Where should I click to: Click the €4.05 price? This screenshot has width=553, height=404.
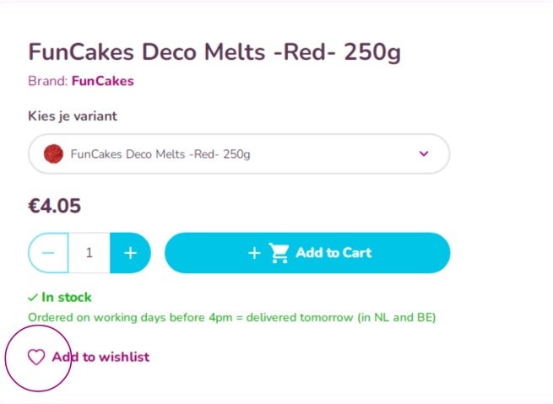tap(55, 206)
